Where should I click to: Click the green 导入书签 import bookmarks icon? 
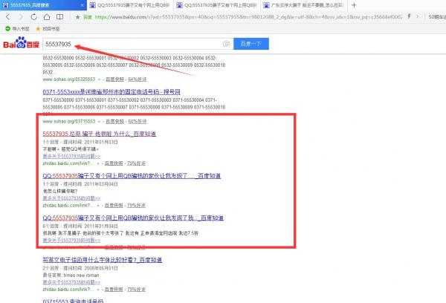tap(7, 28)
